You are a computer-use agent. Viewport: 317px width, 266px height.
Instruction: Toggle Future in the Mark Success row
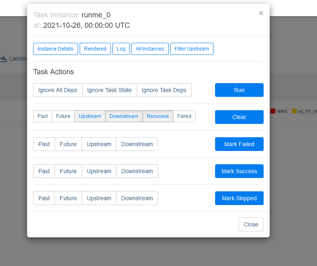68,171
